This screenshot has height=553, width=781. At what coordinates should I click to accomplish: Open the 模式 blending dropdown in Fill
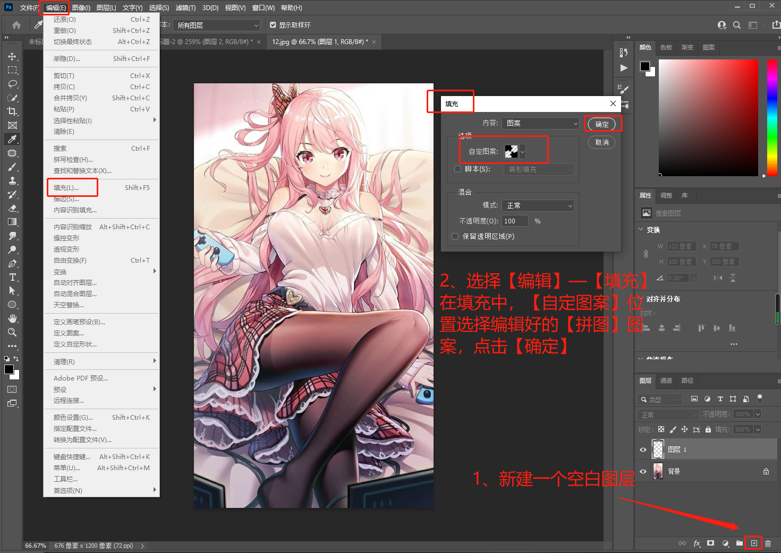538,205
